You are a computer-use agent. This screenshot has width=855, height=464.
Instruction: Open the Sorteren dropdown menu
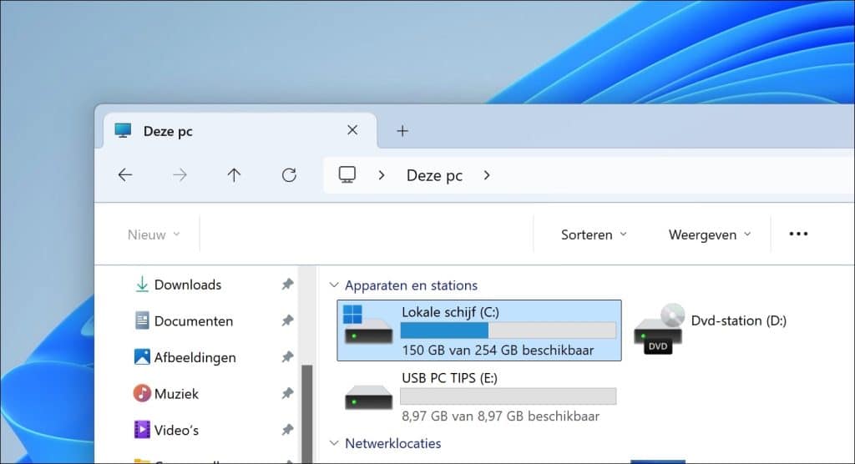(594, 235)
